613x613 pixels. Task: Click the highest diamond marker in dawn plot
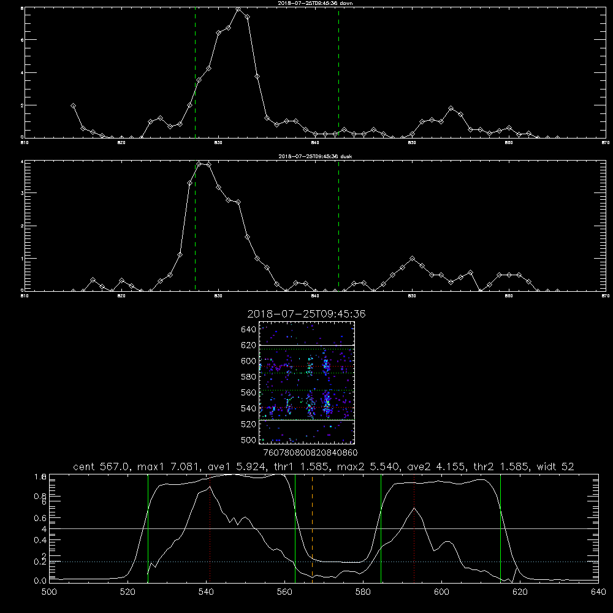[238, 9]
